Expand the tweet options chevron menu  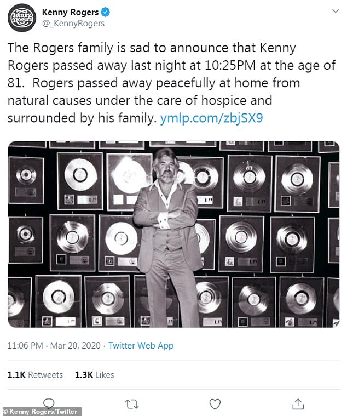pyautogui.click(x=334, y=11)
